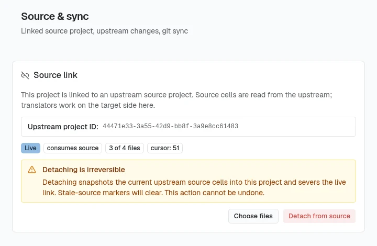Click the warning text about stale-source markers

[194, 187]
